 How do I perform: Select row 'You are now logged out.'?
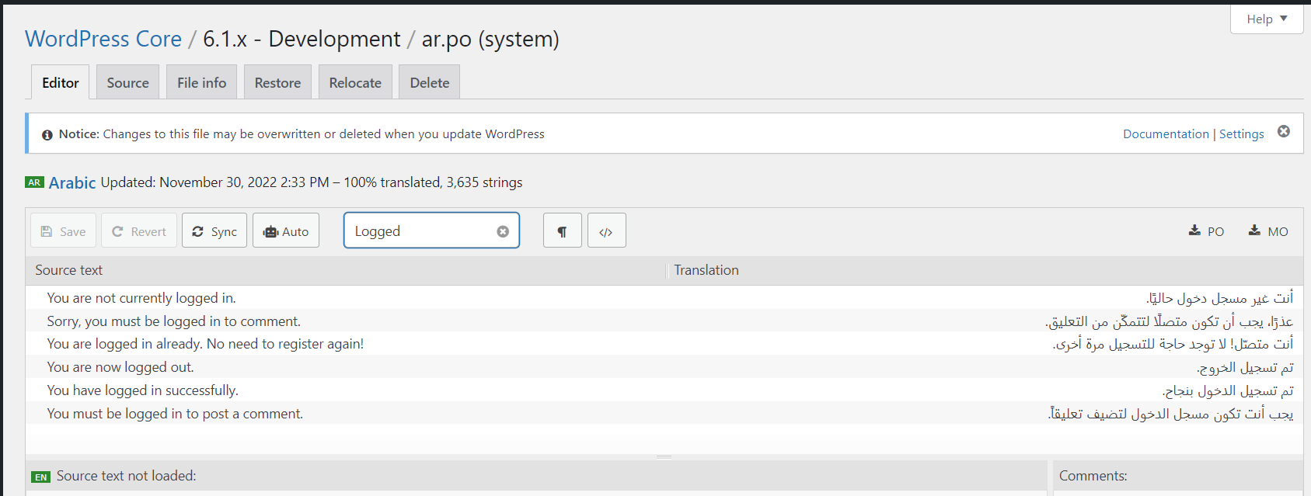(664, 367)
